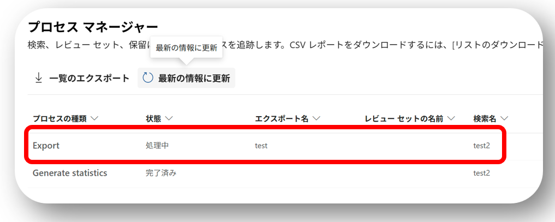Click the レビュー セットの名前 column header

coord(403,118)
